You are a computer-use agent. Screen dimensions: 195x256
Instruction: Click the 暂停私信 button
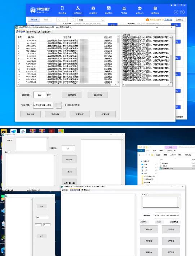coord(55,114)
